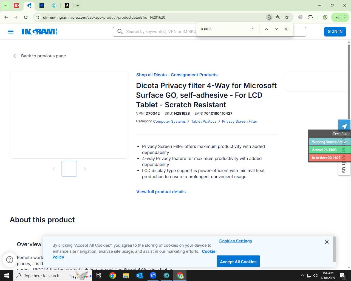
Task: Click Open App in tracker widget
Action: 341,133
